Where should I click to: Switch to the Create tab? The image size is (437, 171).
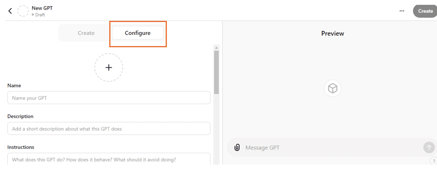pyautogui.click(x=86, y=33)
